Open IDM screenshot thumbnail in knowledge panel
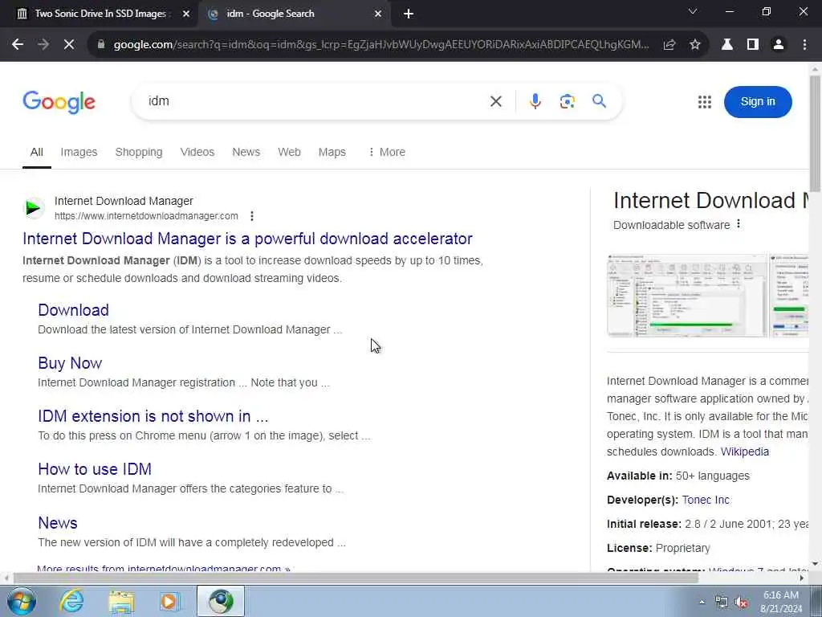822x617 pixels. coord(687,296)
